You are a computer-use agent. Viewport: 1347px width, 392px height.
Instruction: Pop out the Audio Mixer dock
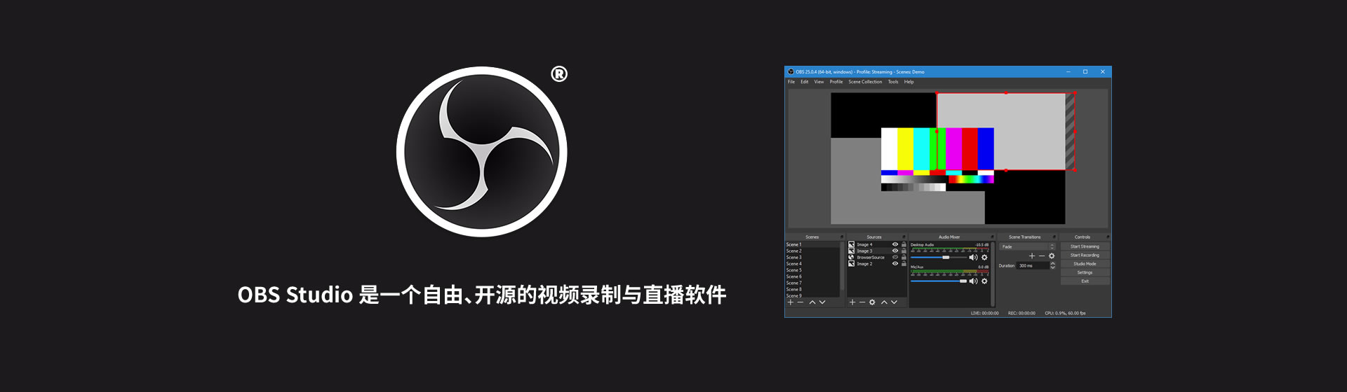point(992,237)
